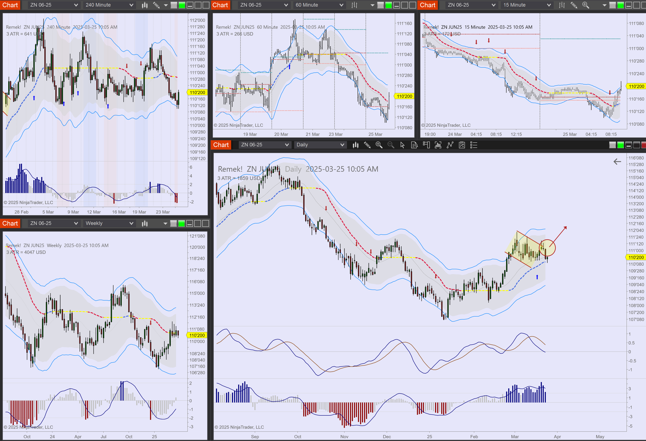Open Data Box icon in Daily toolbar
Viewport: 646px width, 441px height.
coord(414,145)
